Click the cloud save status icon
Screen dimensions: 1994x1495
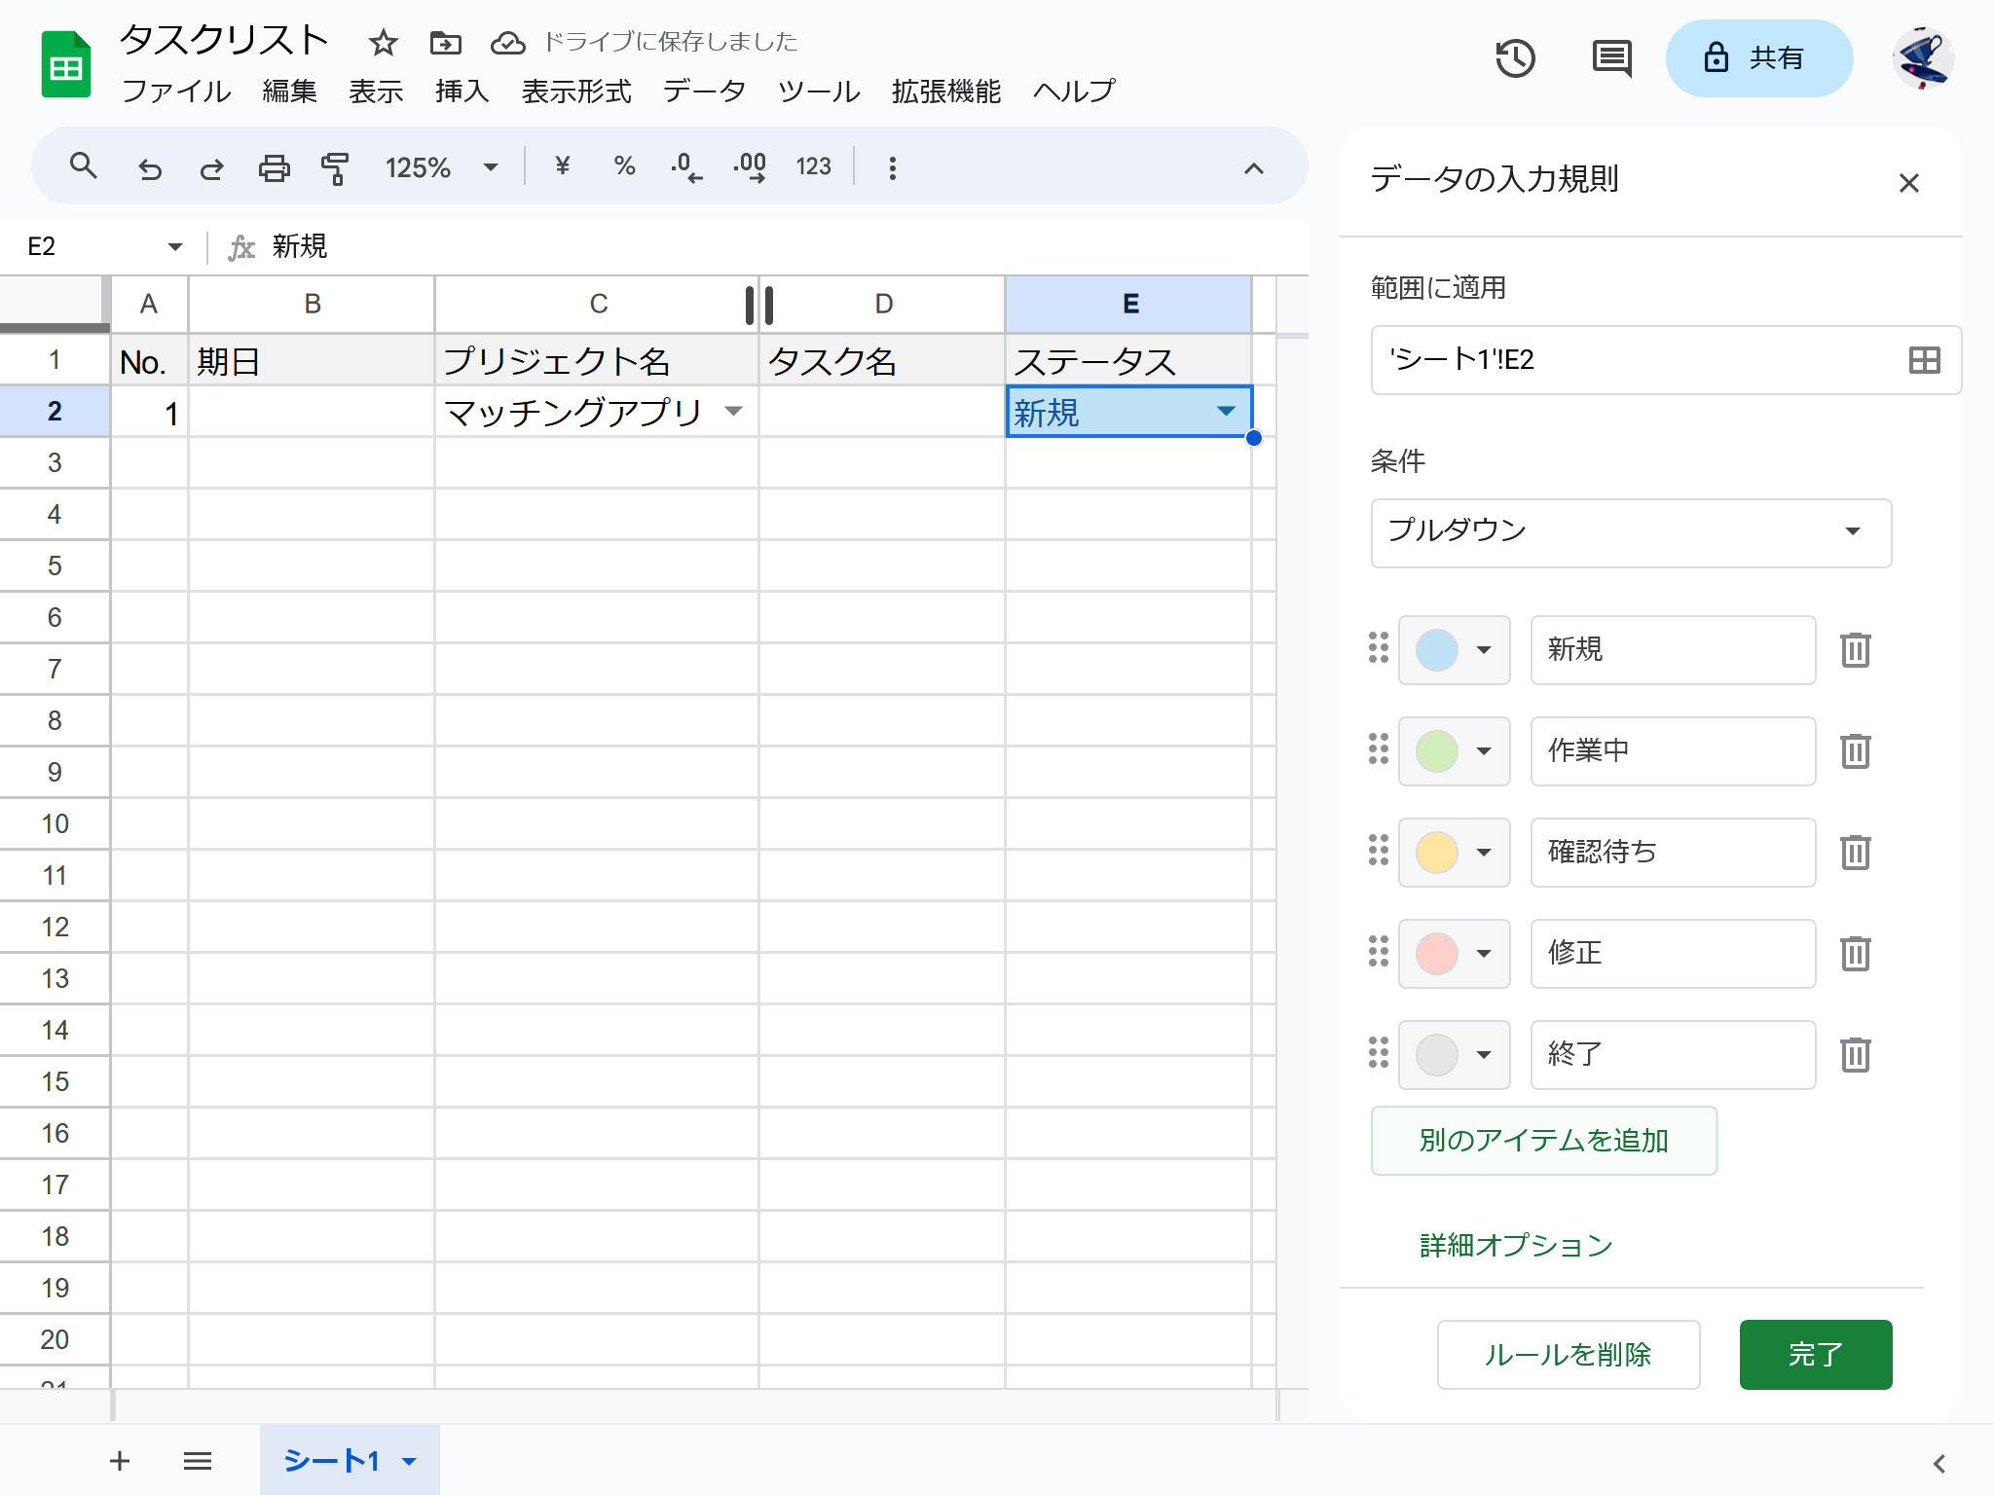507,42
